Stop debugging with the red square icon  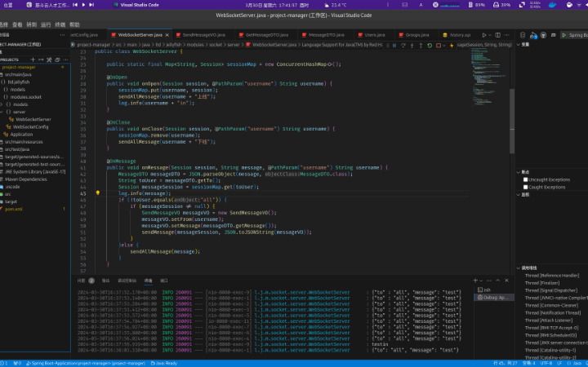(x=438, y=46)
